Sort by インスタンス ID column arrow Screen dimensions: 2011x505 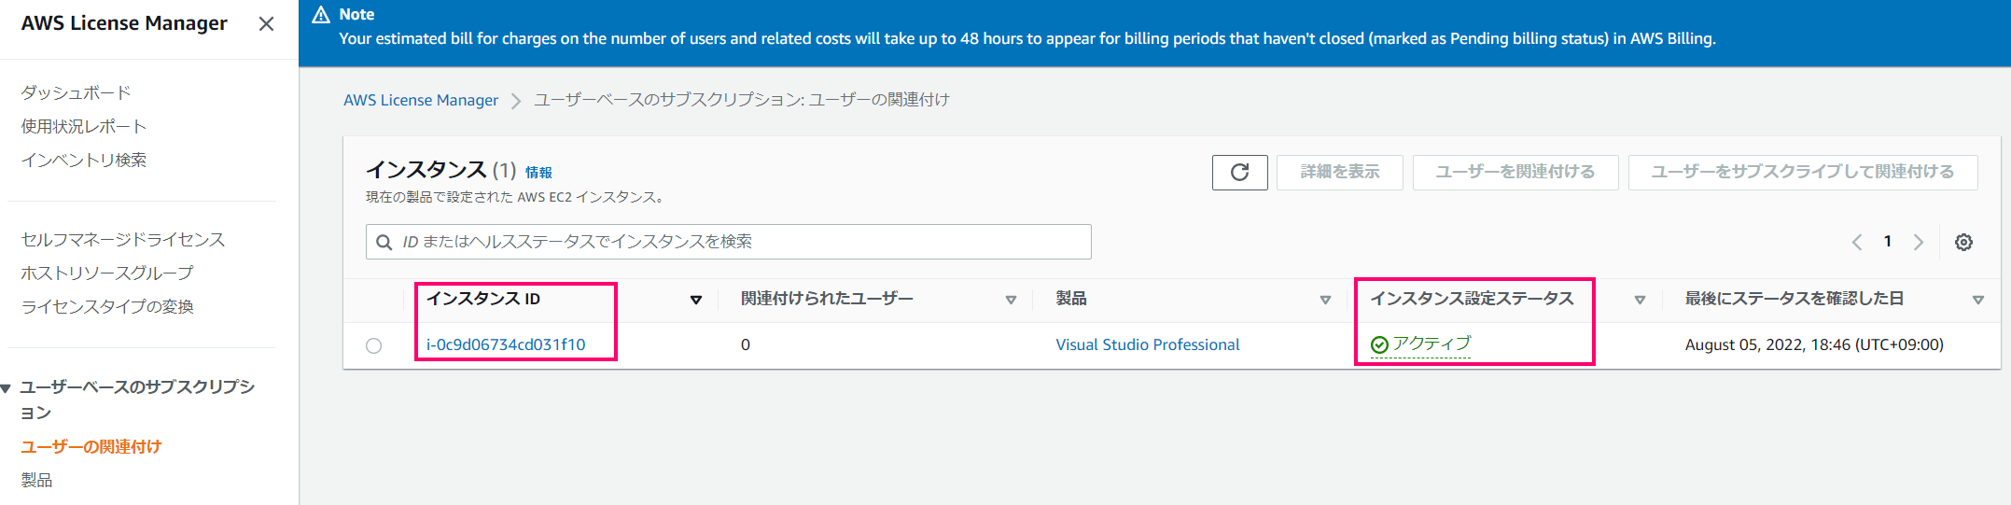(695, 300)
